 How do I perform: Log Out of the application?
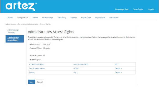pos(151,9)
